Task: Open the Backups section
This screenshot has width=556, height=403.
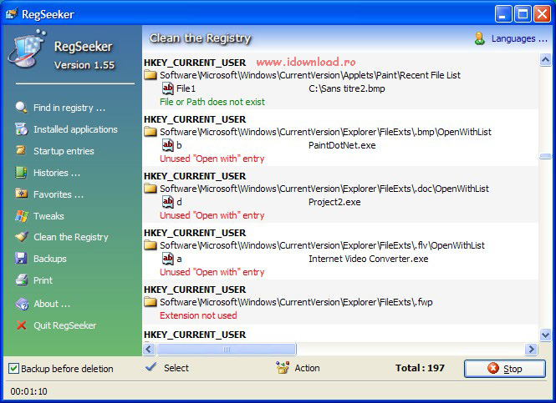Action: [50, 259]
